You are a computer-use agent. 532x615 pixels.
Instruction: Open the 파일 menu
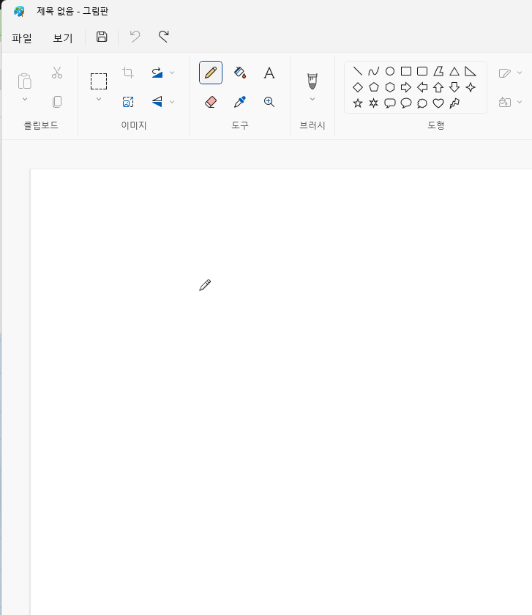[x=21, y=38]
